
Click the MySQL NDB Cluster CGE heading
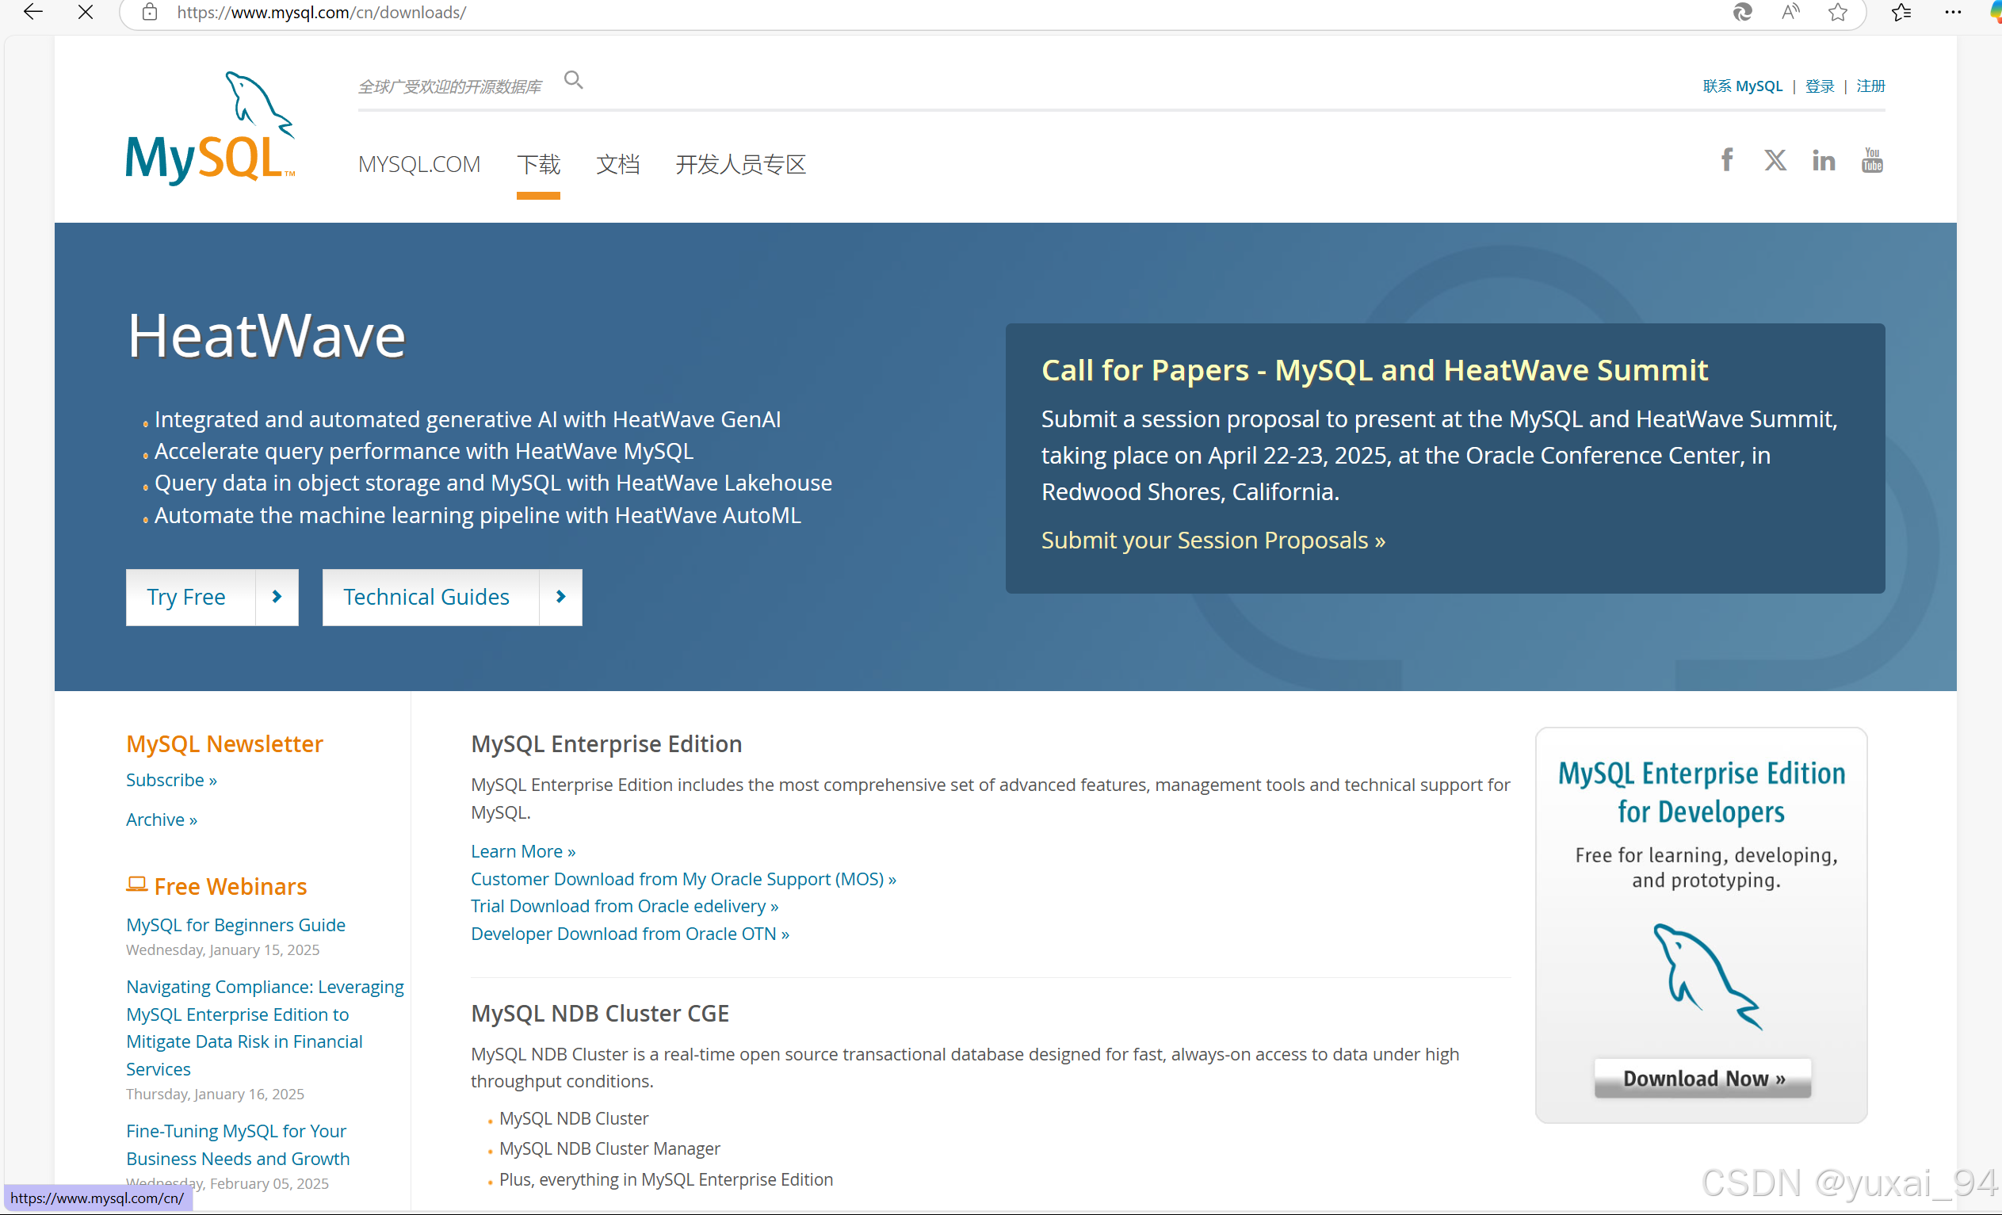click(x=600, y=1014)
